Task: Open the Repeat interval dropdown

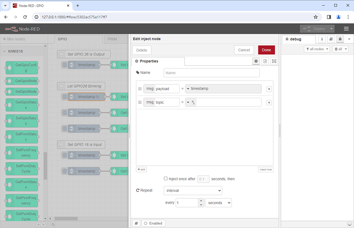Action: [193, 190]
